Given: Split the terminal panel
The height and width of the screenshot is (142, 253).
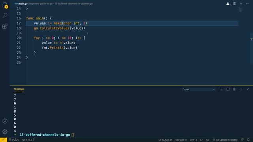Looking at the screenshot, I should [x=228, y=89].
